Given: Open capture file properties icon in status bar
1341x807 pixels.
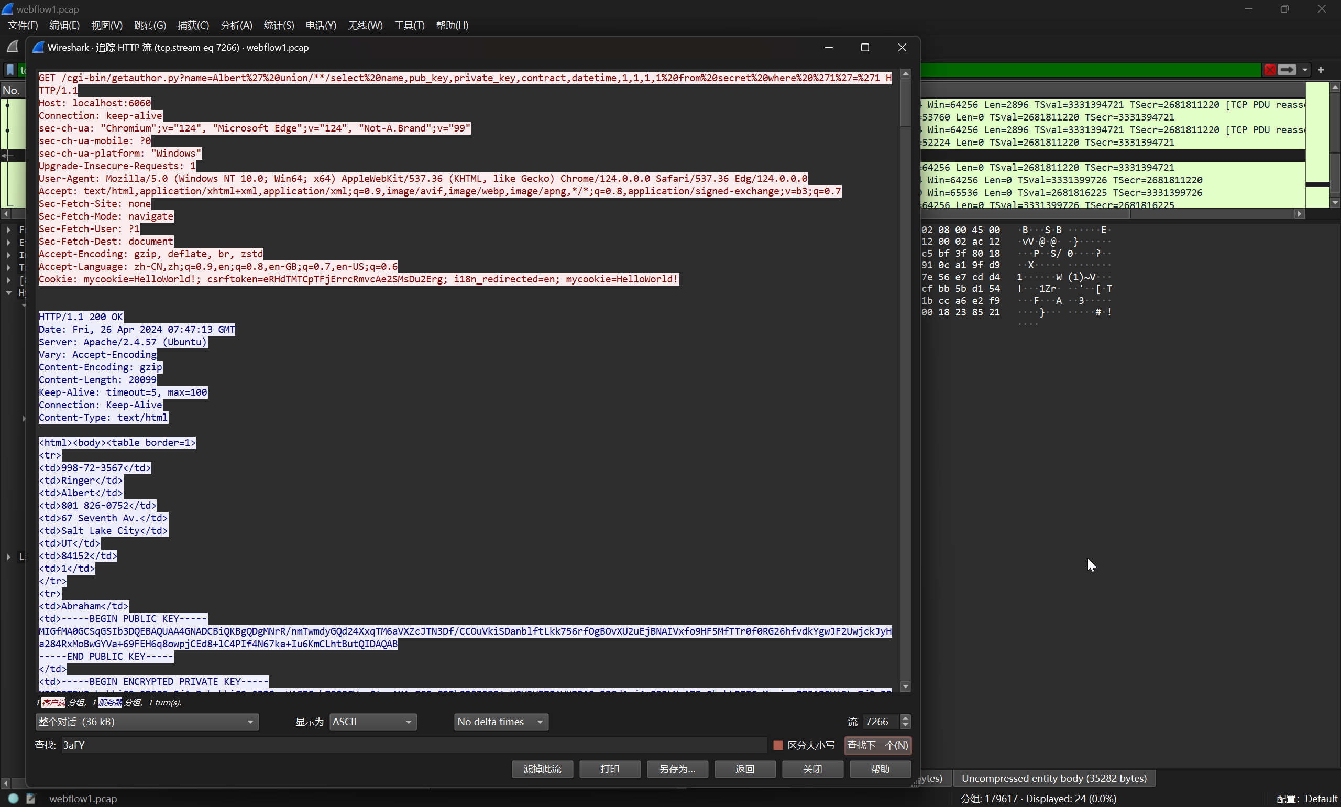Looking at the screenshot, I should (x=31, y=798).
